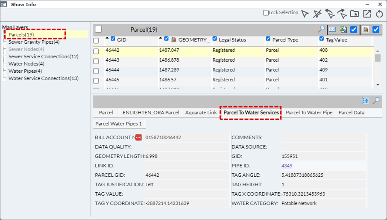This screenshot has height=220, width=387.
Task: Uncheck the Legal Status column checkbox
Action: point(215,39)
